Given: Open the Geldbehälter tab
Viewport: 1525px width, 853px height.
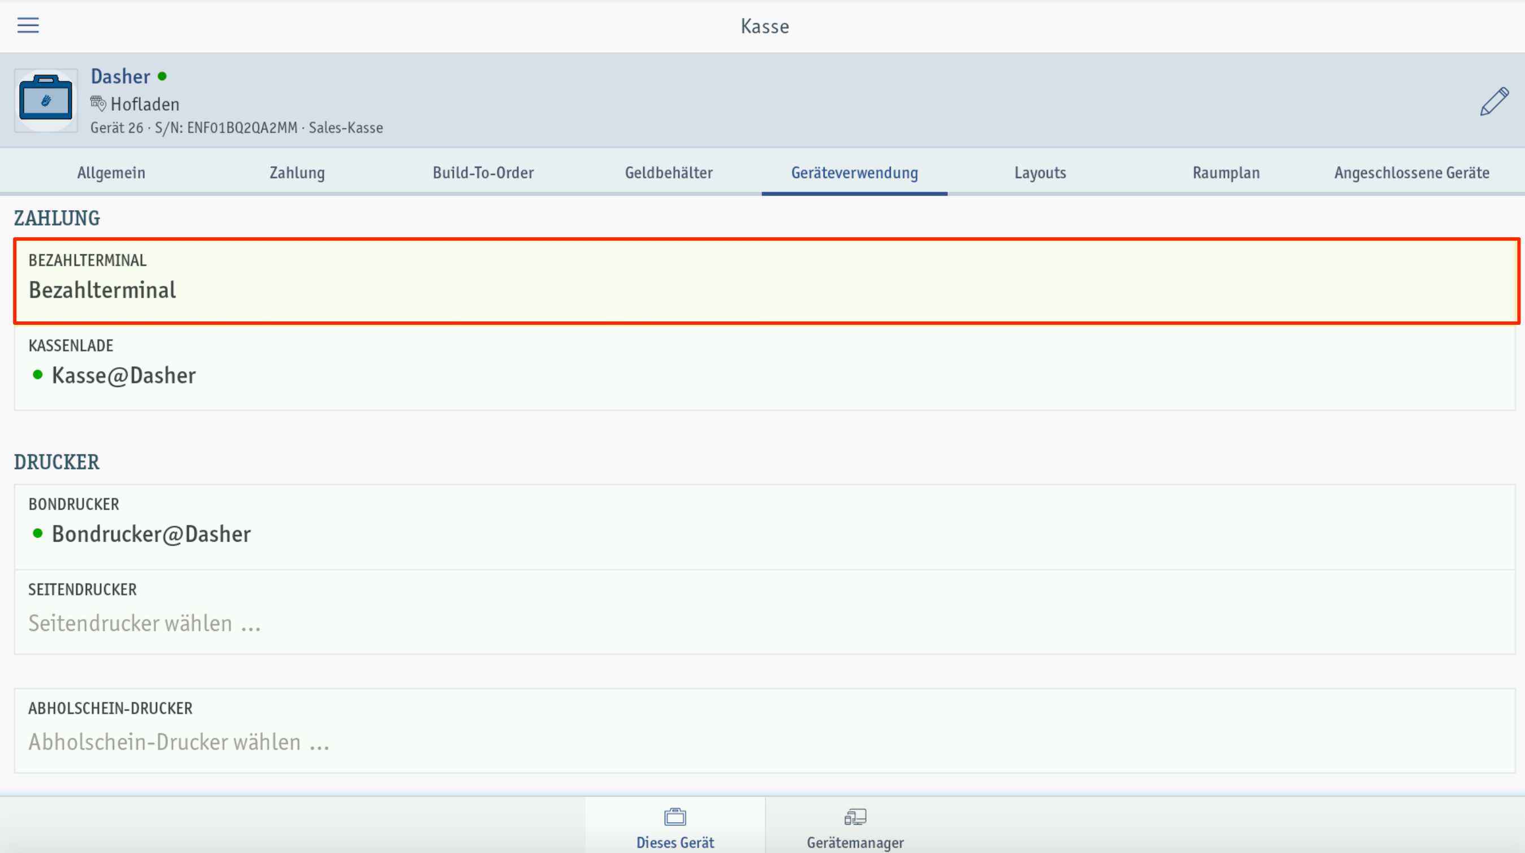Looking at the screenshot, I should click(x=669, y=173).
